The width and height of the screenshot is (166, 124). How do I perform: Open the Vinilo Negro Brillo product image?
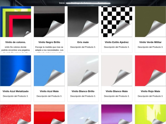click(x=49, y=22)
